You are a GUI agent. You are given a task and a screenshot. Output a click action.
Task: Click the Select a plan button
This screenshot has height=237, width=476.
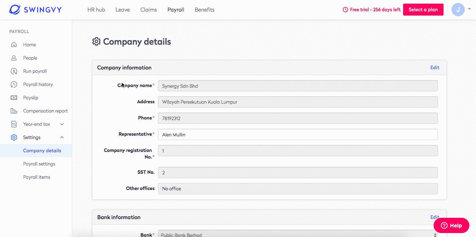(x=423, y=10)
